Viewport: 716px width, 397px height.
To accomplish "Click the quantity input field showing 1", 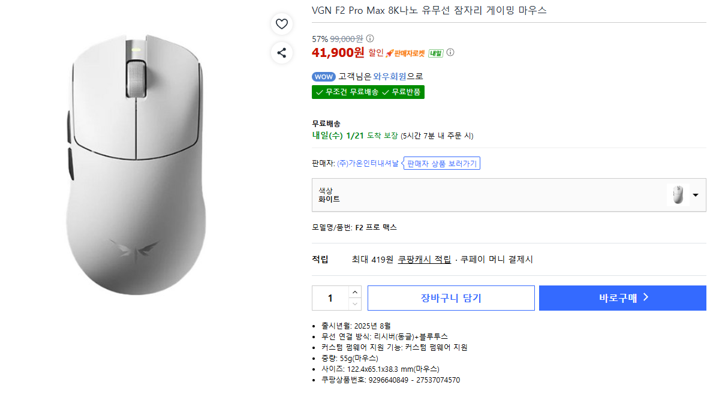I will tap(330, 297).
